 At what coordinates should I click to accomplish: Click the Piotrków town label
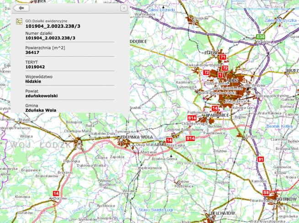(286, 199)
